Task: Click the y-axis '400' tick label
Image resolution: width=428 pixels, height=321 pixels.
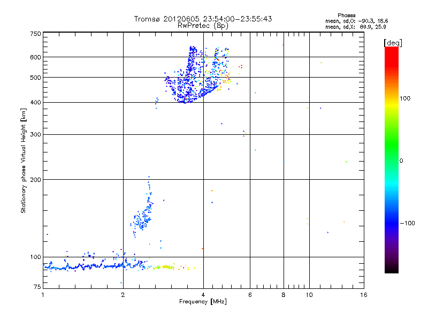Action: tap(35, 103)
